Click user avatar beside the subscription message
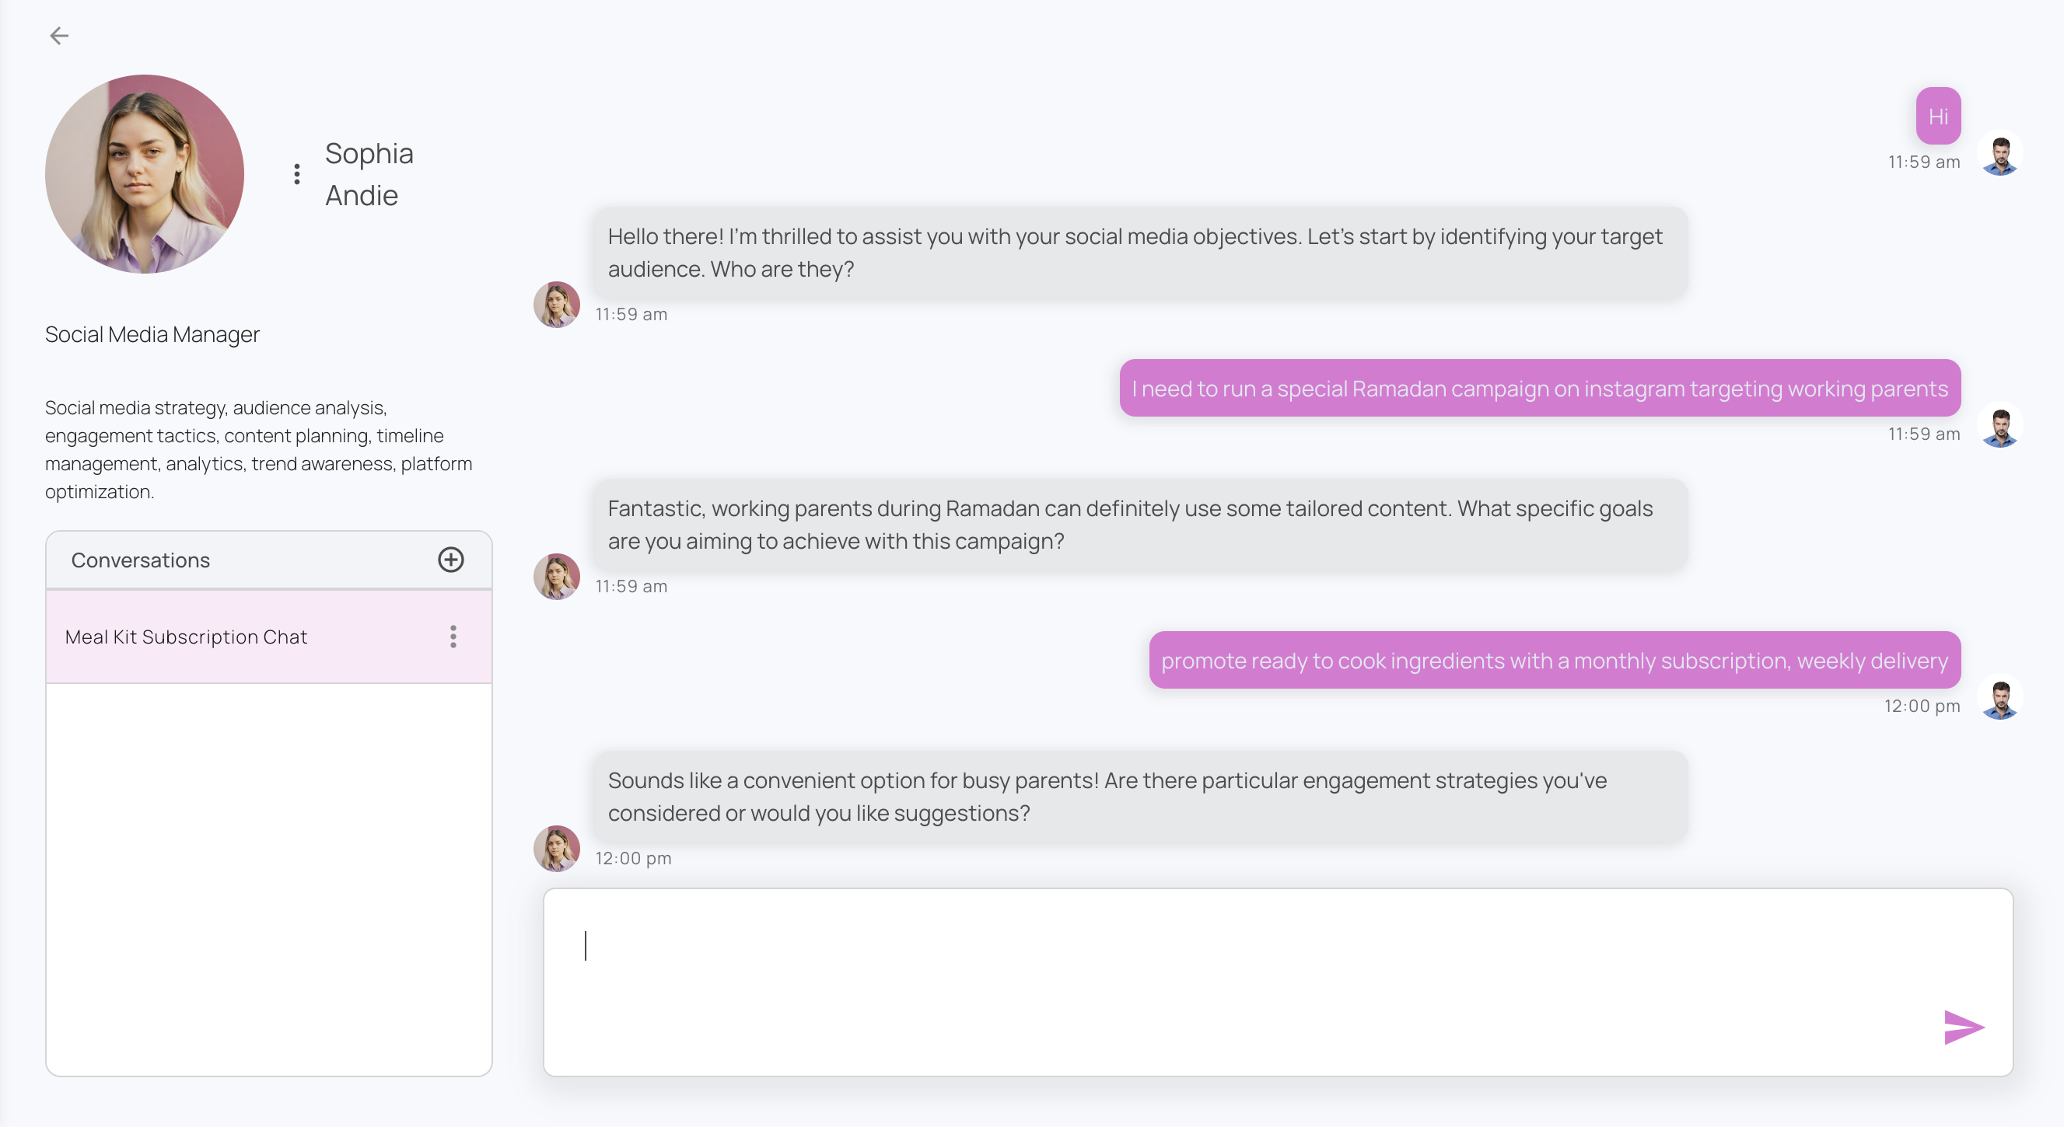2064x1127 pixels. point(2001,698)
